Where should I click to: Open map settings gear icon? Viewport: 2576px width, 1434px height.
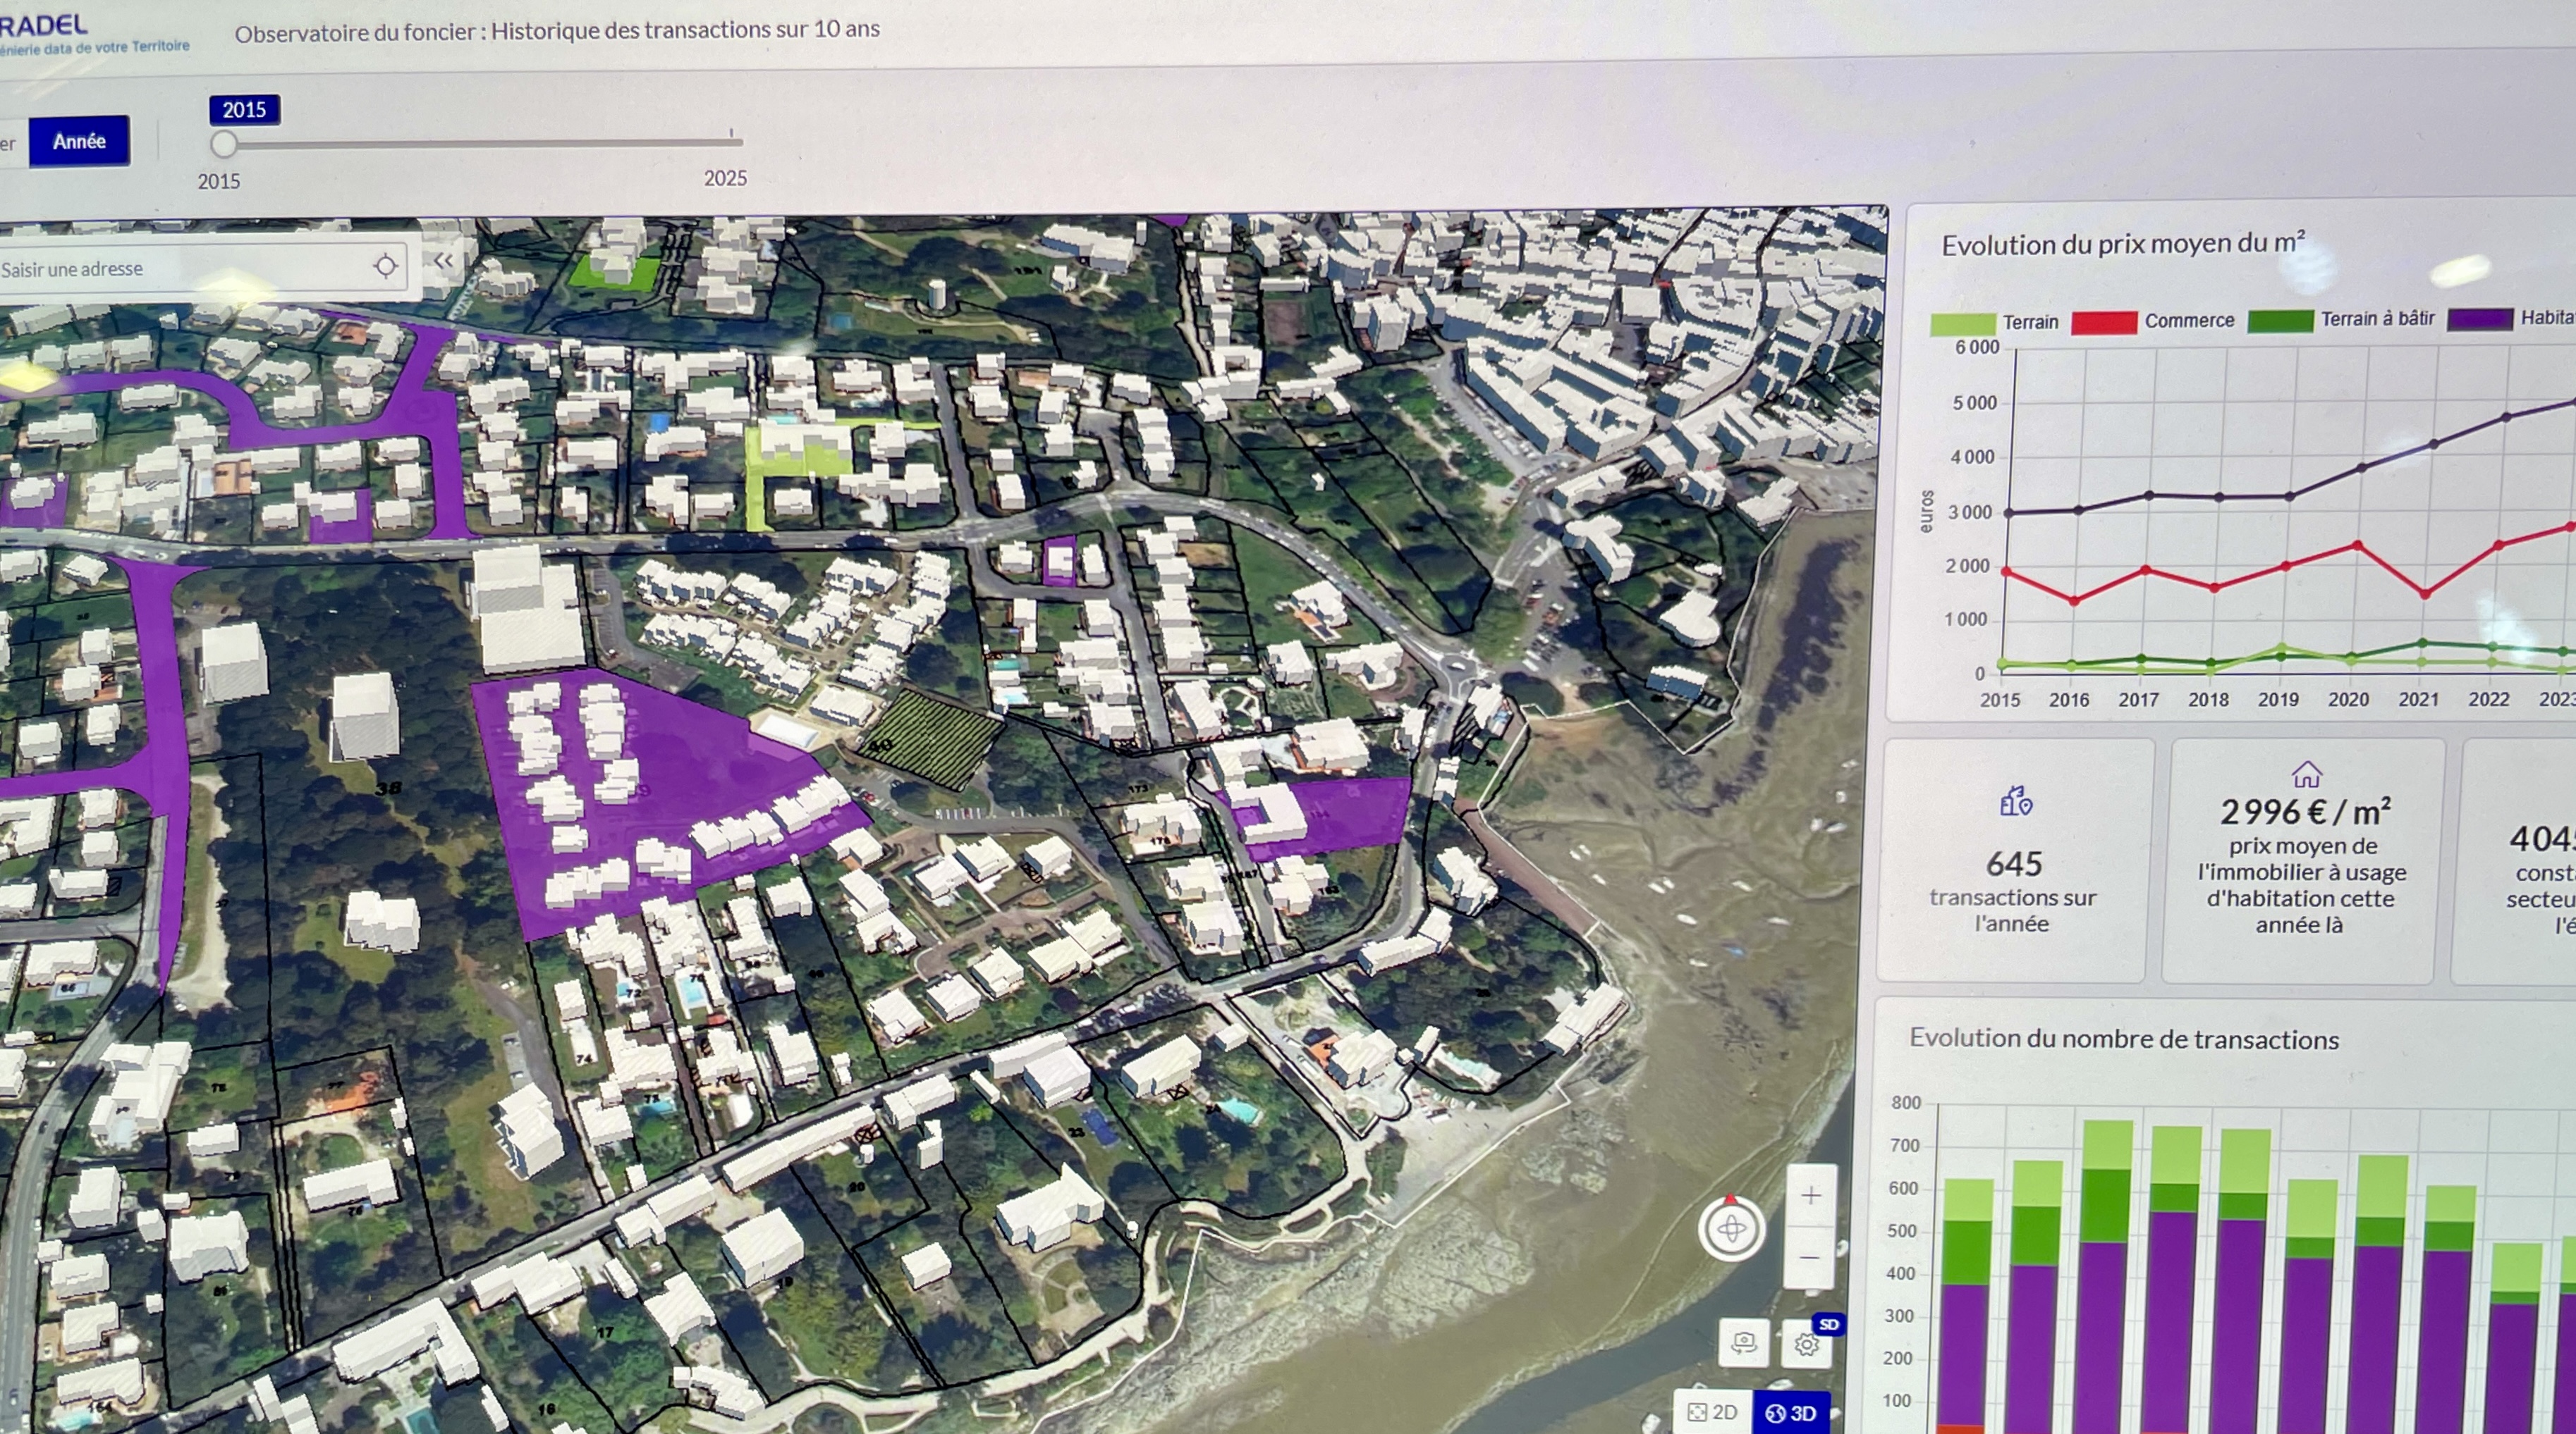tap(1806, 1344)
